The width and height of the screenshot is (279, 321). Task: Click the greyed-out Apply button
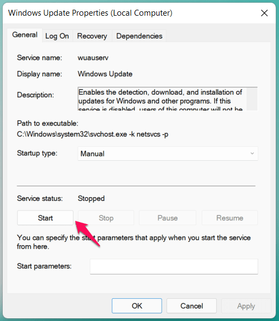pos(246,306)
